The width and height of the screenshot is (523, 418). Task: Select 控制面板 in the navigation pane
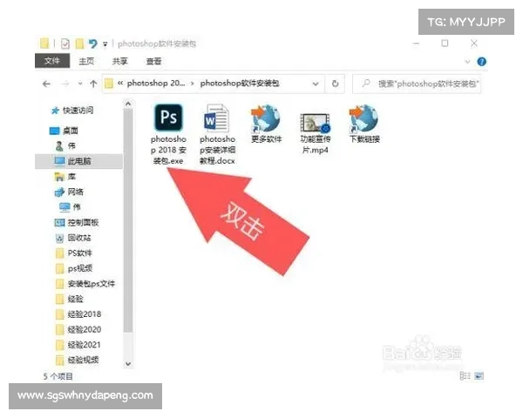coord(77,222)
